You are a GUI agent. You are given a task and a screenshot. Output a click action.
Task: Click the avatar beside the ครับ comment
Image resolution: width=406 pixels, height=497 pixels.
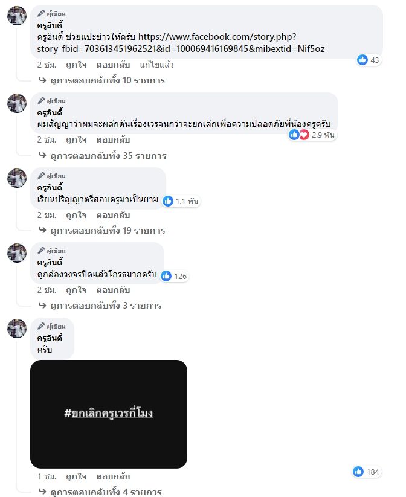(17, 329)
